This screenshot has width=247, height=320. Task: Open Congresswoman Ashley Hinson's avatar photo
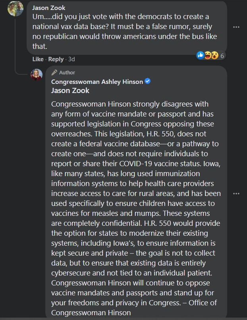(37, 75)
